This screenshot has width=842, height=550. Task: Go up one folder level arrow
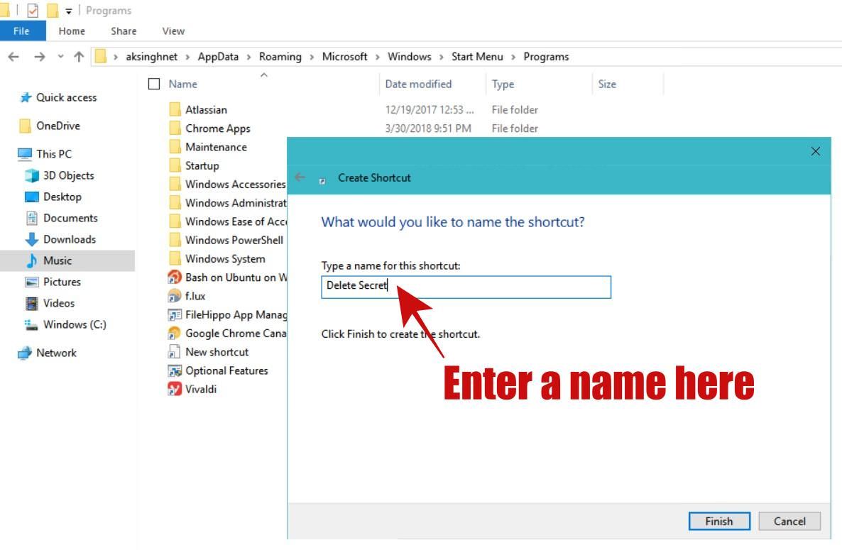79,56
